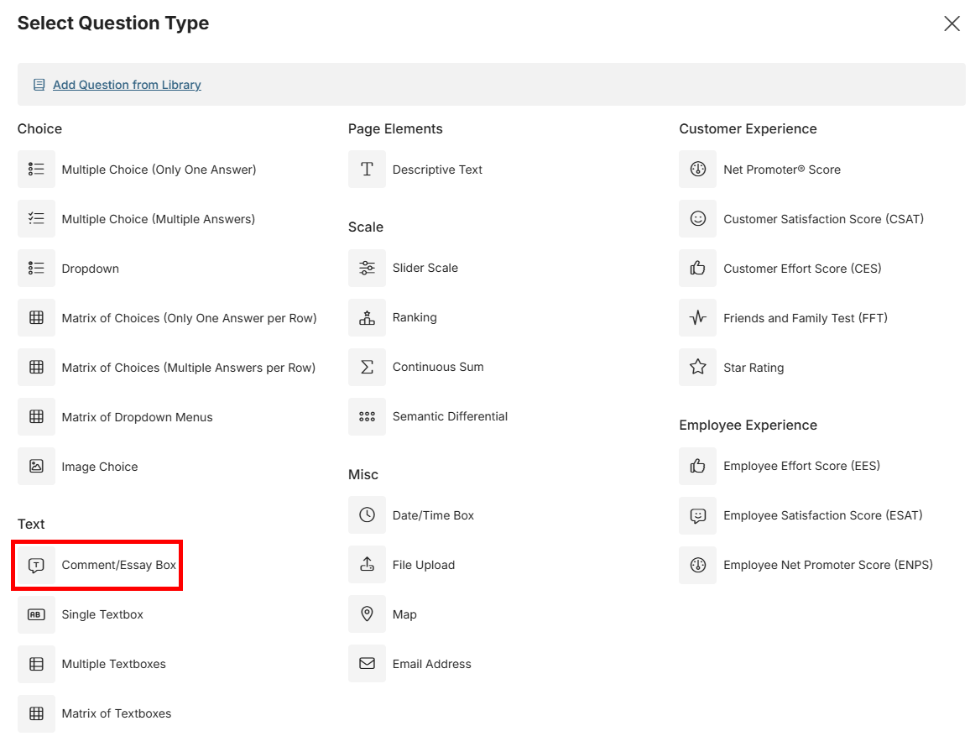Click the Employee Net Promoter Score gauge icon

pos(698,565)
